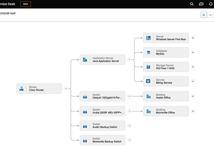214x160 pixels.
Task: Select the Aruba 2930F 48G switch node
Action: 103,111
